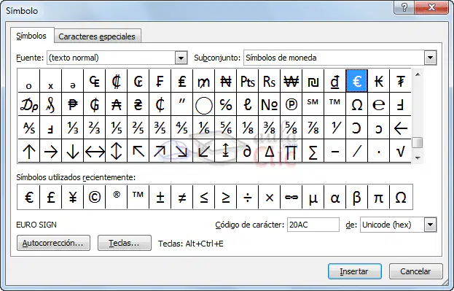Viewport: 454px width, 291px height.
Task: Select copyright symbol in recently used
Action: 95,198
